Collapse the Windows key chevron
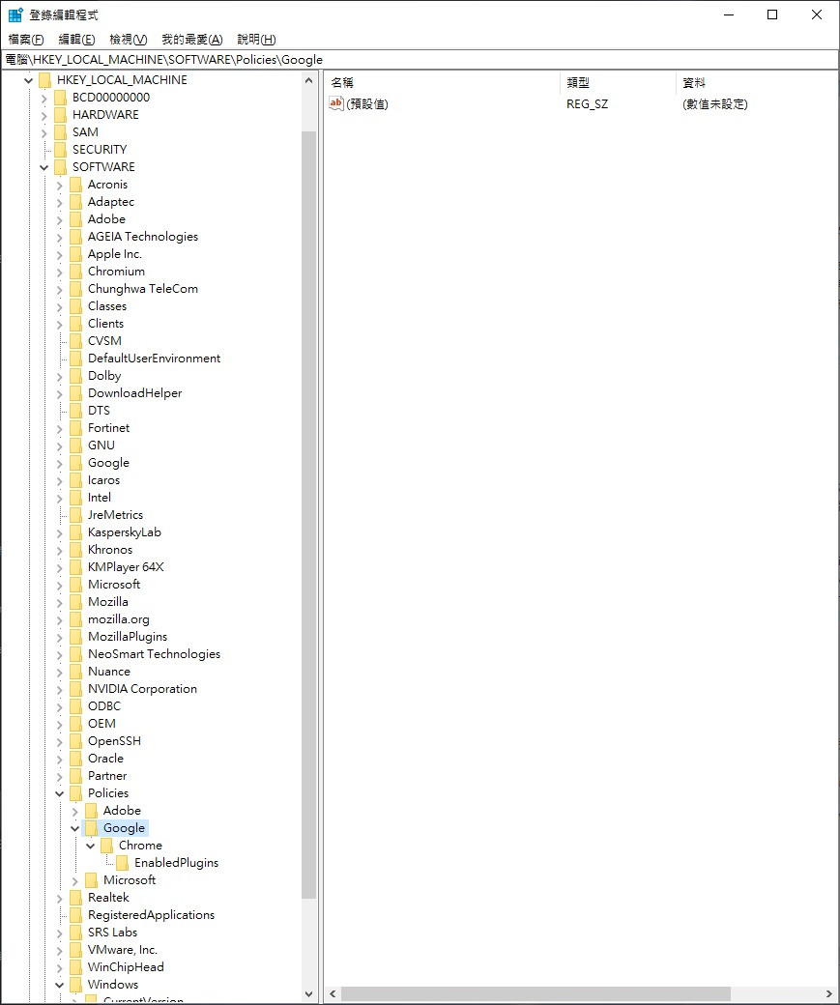This screenshot has width=840, height=1005. click(59, 985)
